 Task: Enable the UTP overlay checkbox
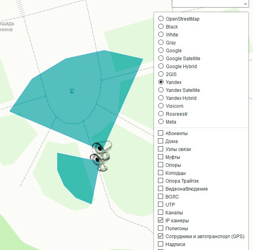pos(160,204)
